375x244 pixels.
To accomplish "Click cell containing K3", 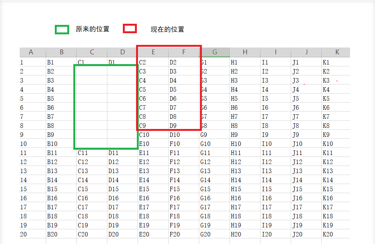I will (x=336, y=81).
